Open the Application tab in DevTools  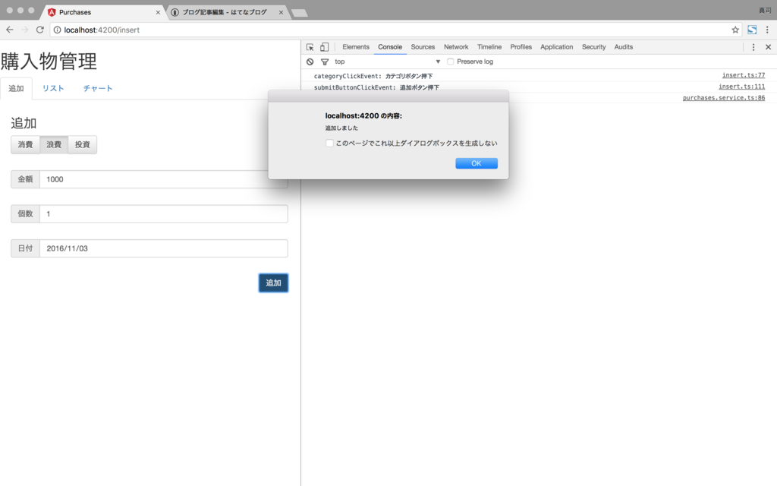point(556,47)
